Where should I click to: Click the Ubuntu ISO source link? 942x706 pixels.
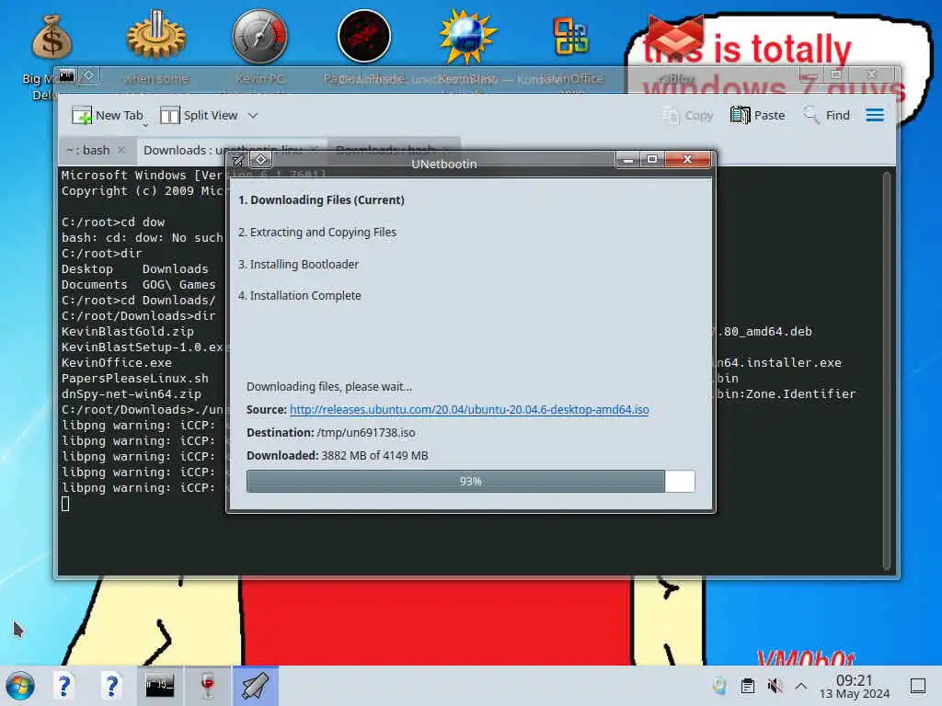[x=469, y=409]
